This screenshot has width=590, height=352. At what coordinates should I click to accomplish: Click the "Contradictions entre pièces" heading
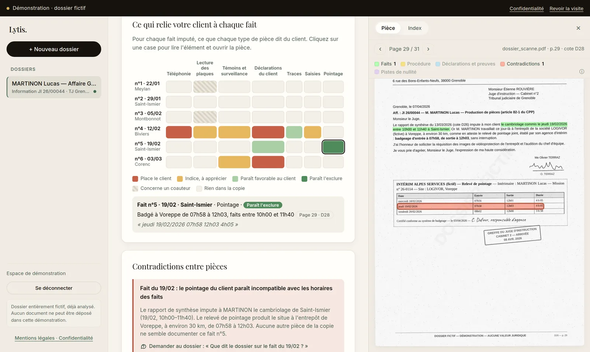pos(180,267)
